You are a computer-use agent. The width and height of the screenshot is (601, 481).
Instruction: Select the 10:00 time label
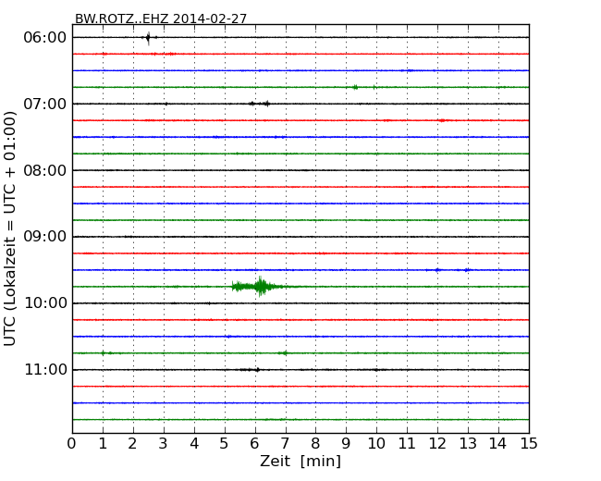45,303
